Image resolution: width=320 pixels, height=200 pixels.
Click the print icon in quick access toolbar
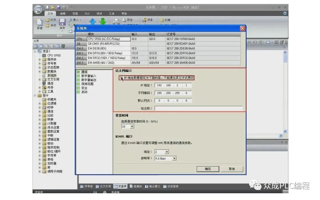(64, 7)
